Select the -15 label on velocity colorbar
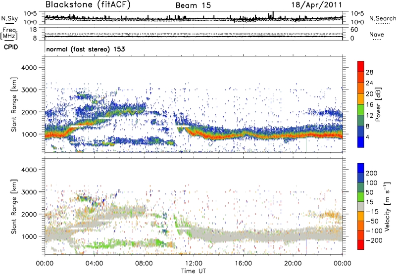The width and height of the screenshot is (396, 274). pyautogui.click(x=372, y=212)
